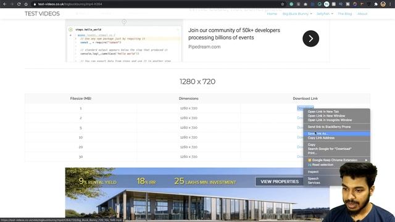The width and height of the screenshot is (395, 222).
Task: Click the first green circular extension icon
Action: (x=291, y=4)
